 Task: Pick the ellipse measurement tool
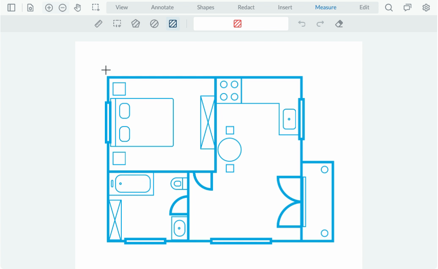(x=154, y=24)
